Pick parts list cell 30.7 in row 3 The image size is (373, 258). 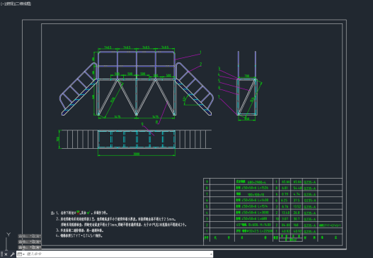click(296, 219)
